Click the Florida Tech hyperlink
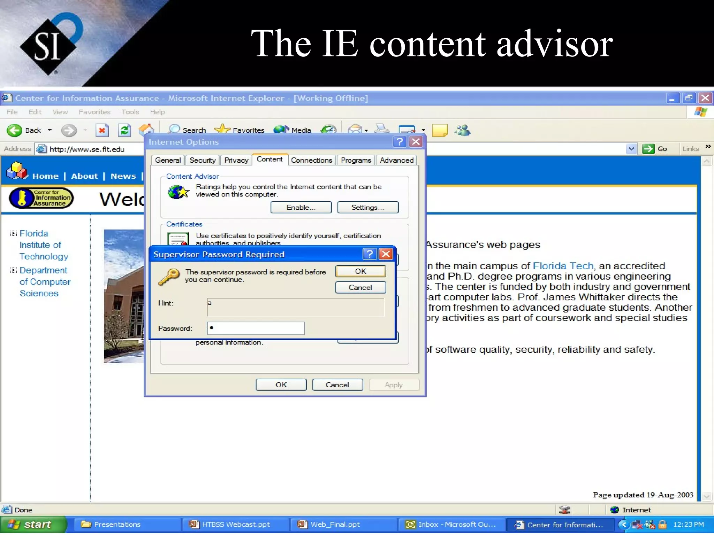Viewport: 714px width, 535px height. pos(563,266)
